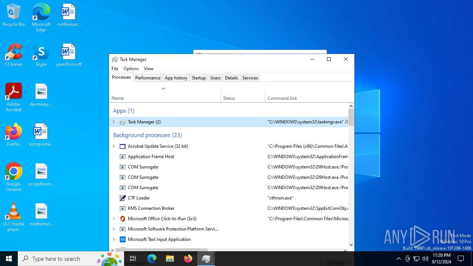Expand Acrobat Update Service process group

(x=114, y=146)
